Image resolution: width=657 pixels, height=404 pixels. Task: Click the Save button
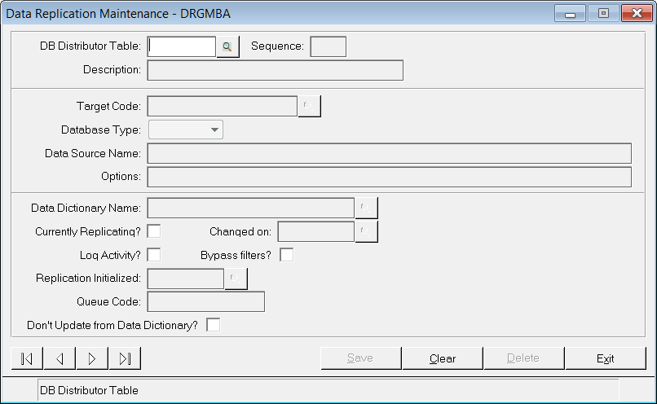[361, 358]
